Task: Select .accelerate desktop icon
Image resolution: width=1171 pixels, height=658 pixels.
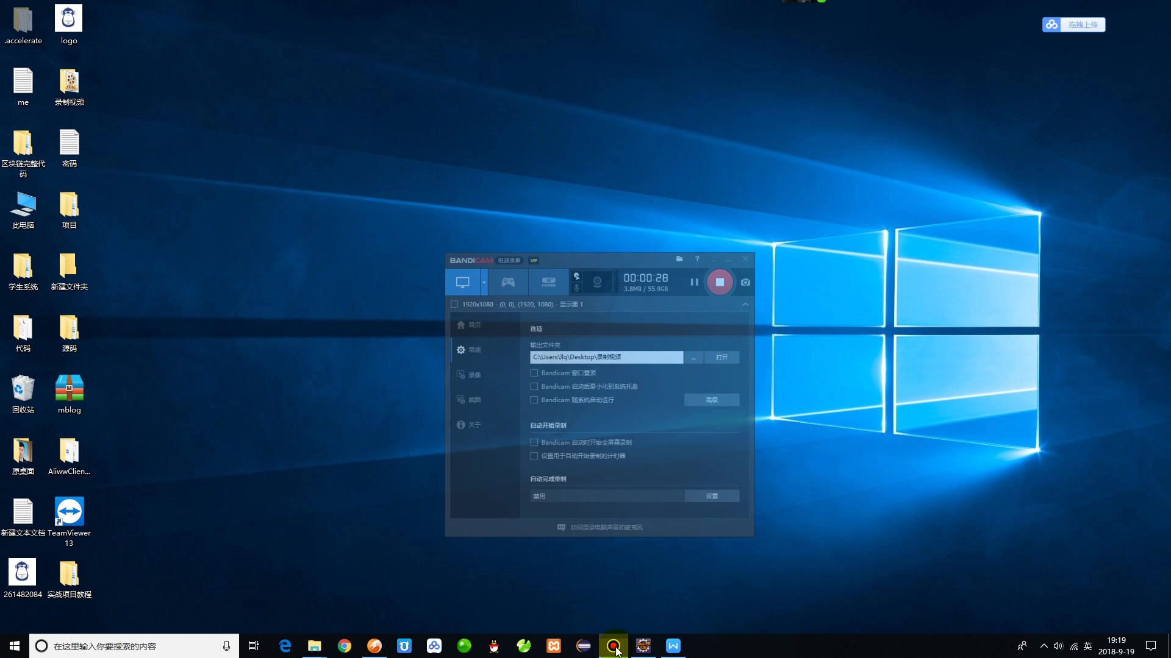Action: (x=23, y=26)
